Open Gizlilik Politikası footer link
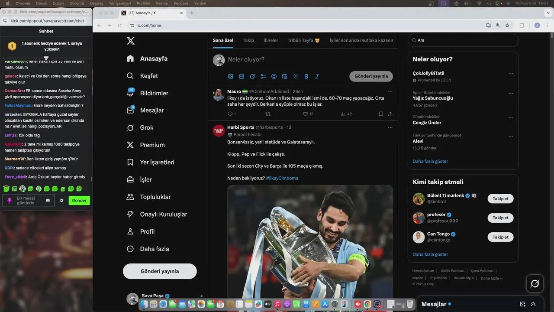The image size is (554, 312). pyautogui.click(x=452, y=271)
